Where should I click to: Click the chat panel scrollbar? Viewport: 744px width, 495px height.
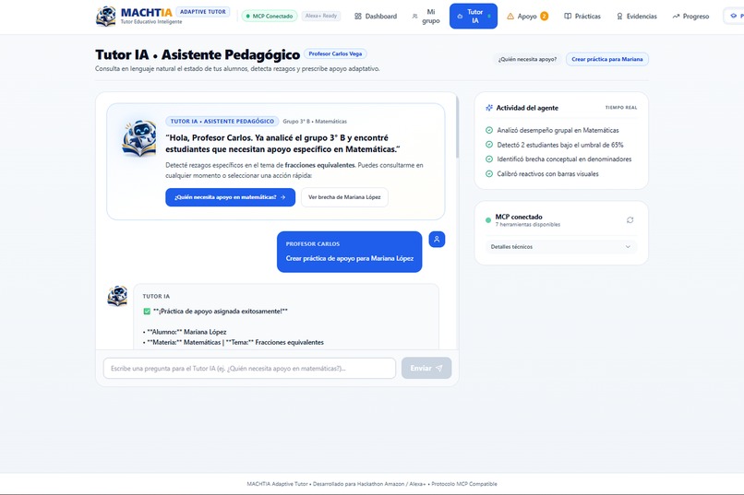pos(457,127)
